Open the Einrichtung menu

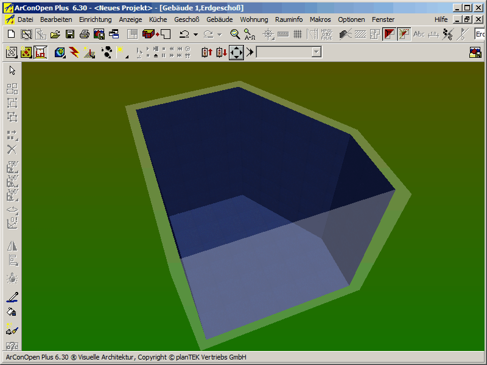[96, 19]
